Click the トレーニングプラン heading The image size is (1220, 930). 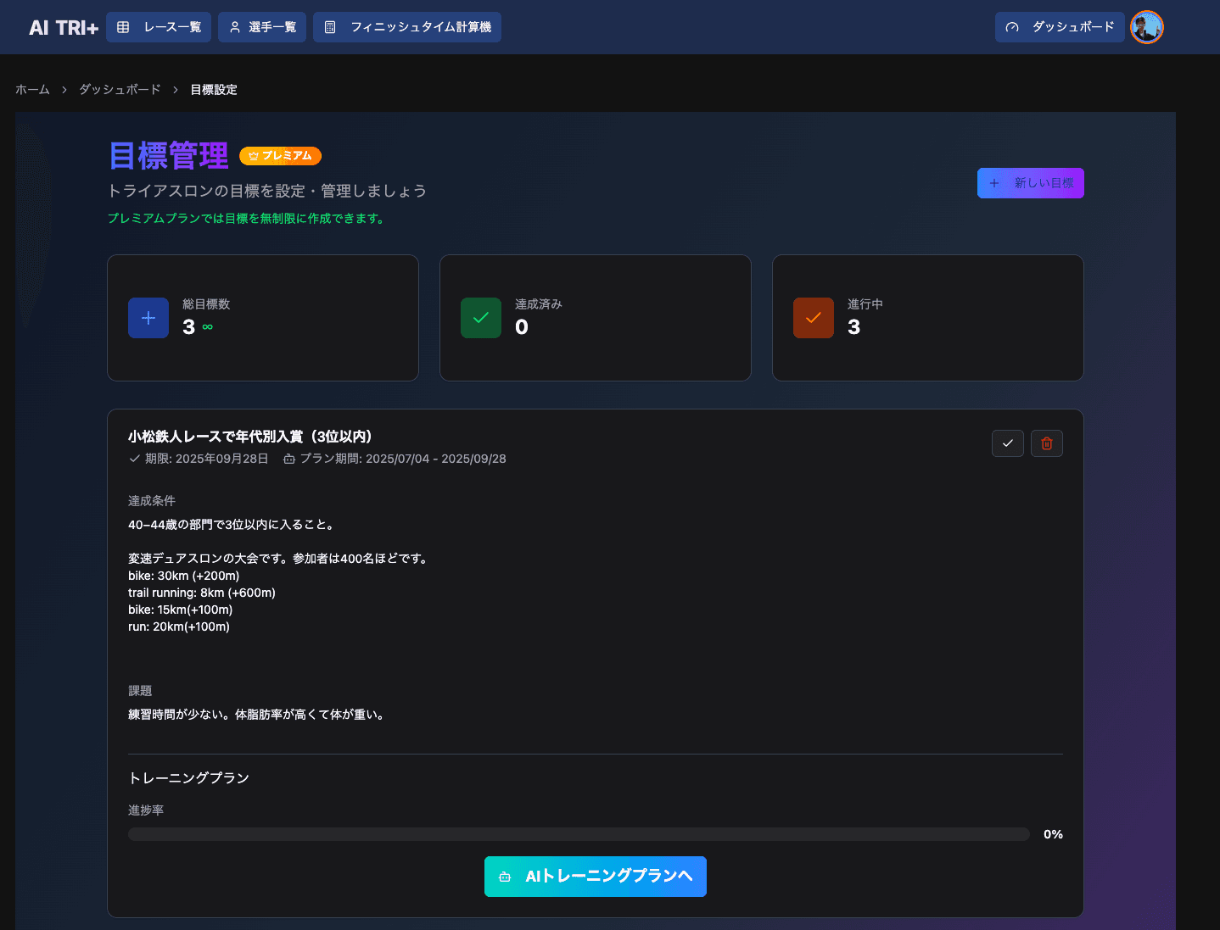click(x=188, y=778)
